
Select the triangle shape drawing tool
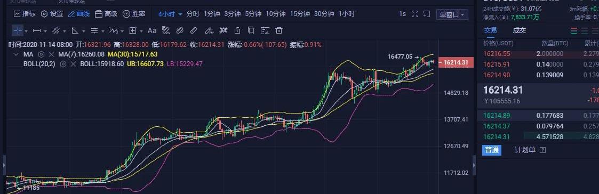[x=75, y=30]
